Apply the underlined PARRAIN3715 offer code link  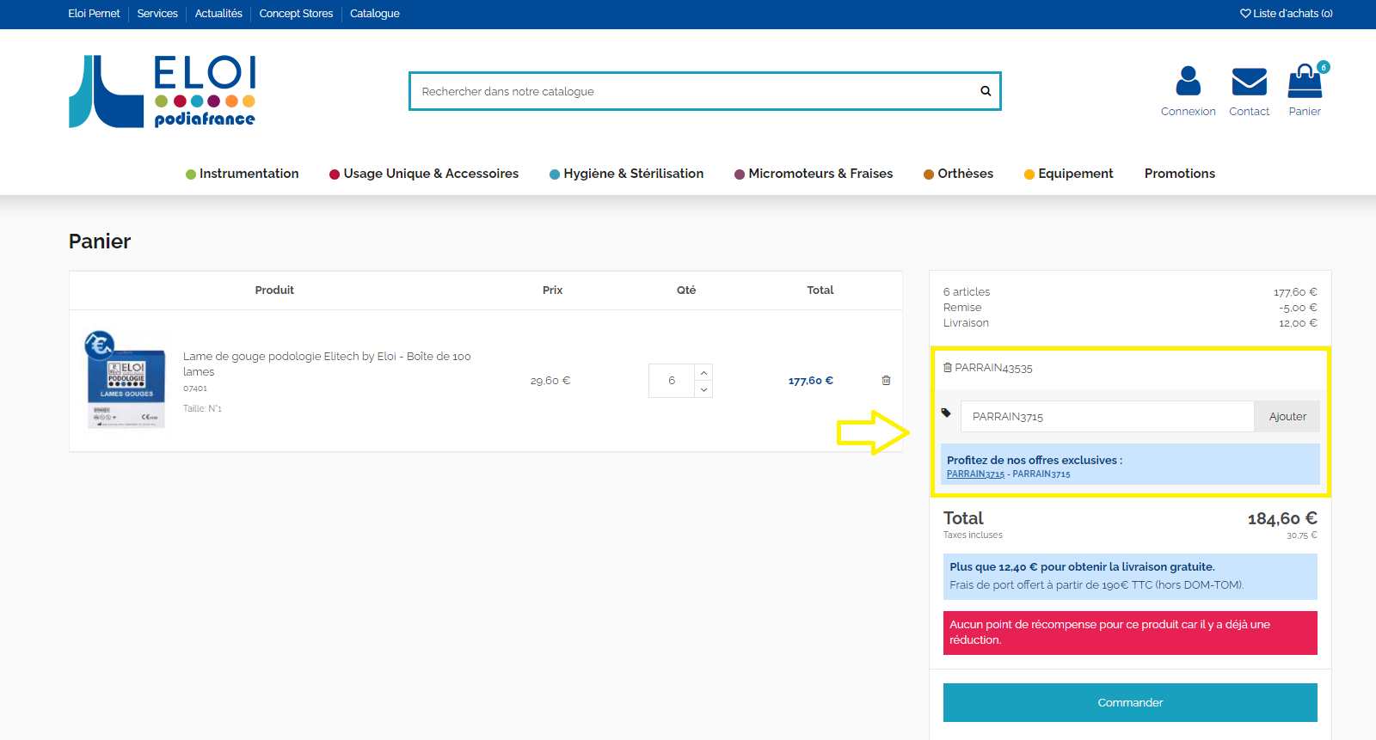975,474
